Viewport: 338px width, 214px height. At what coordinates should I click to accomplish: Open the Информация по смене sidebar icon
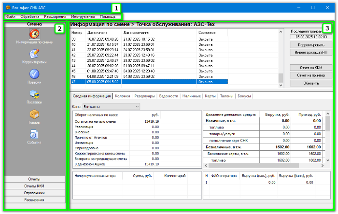[34, 34]
